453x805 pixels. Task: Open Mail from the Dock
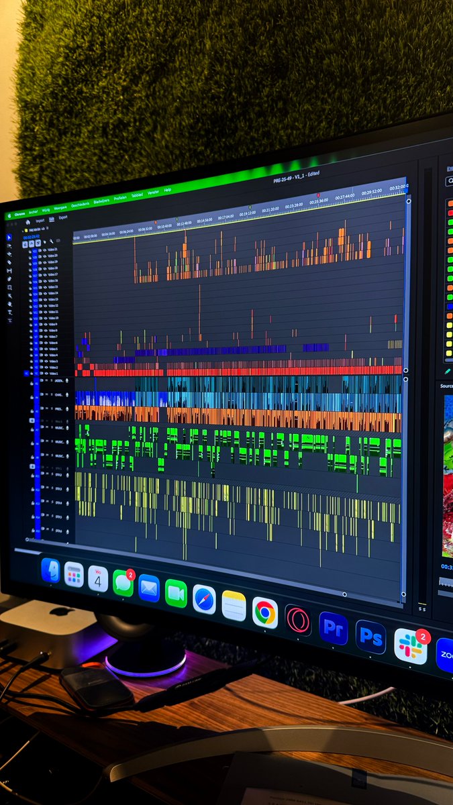[x=149, y=588]
